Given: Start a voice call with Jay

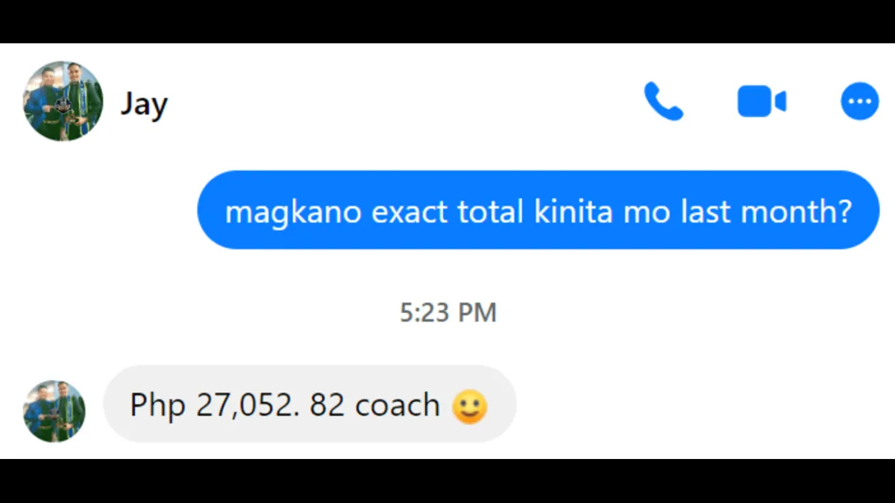Looking at the screenshot, I should (x=663, y=101).
